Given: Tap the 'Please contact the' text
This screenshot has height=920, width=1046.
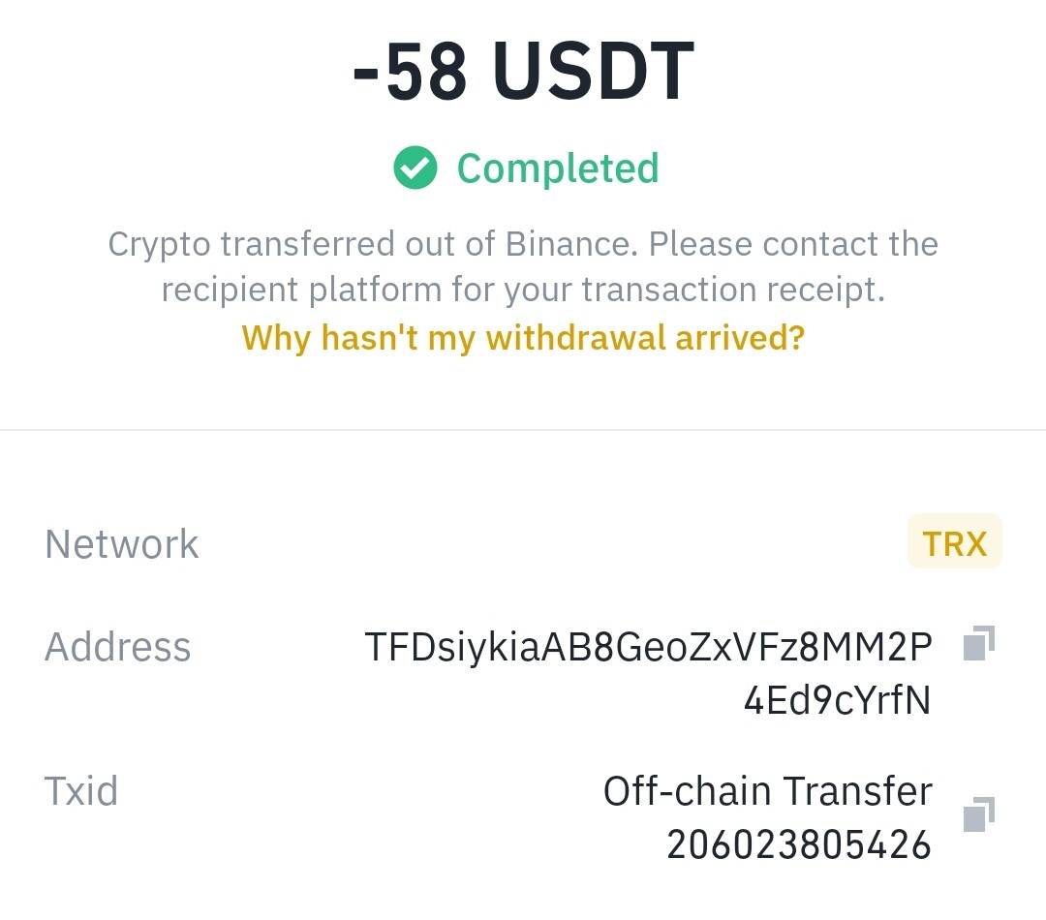Looking at the screenshot, I should tap(794, 243).
